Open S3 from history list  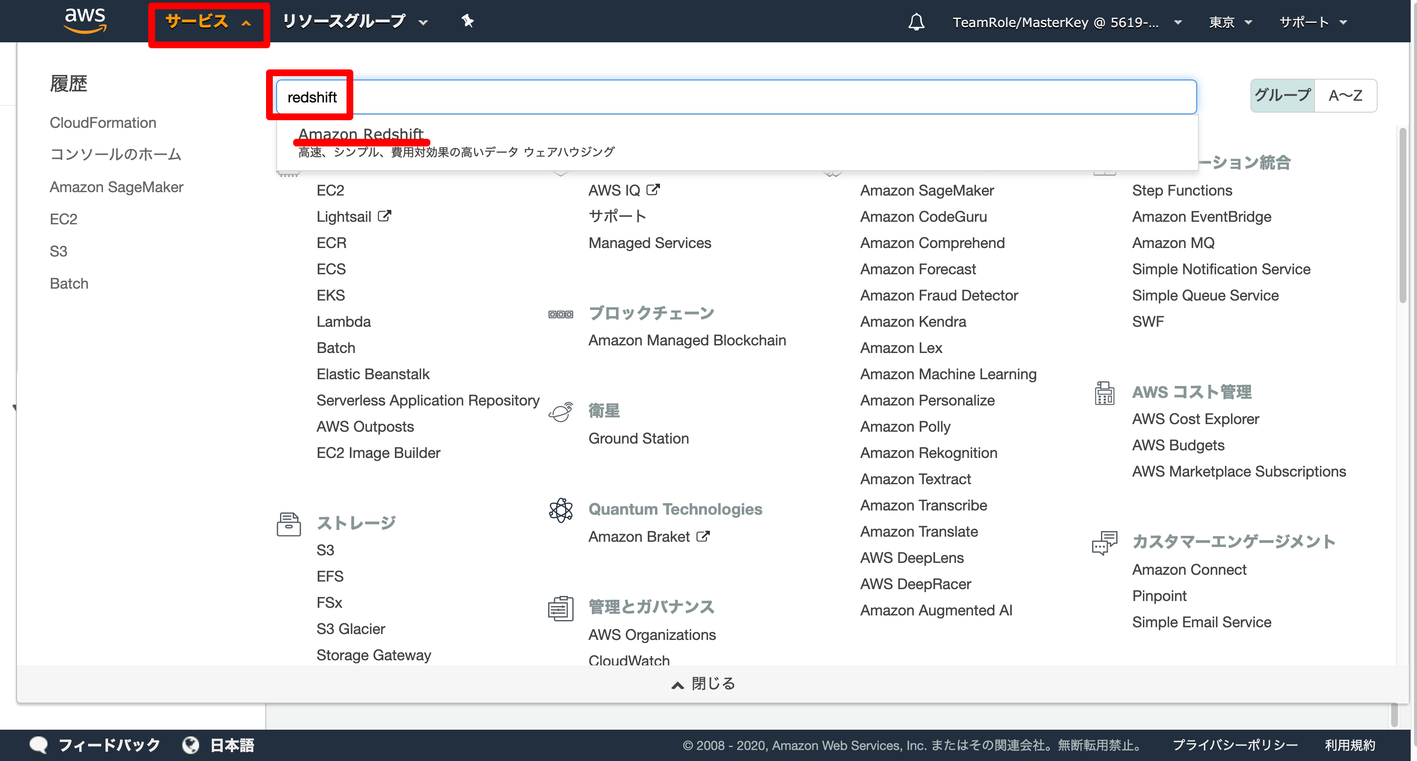pos(58,251)
